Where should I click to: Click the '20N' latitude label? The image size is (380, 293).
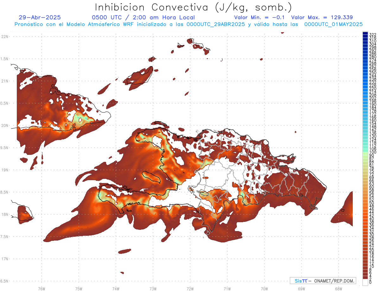click(5, 125)
